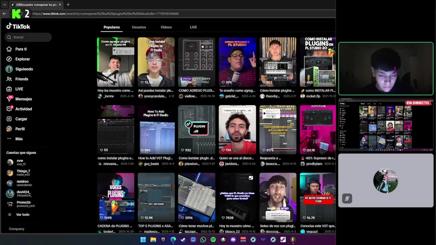Image resolution: width=436 pixels, height=245 pixels.
Task: Open Discord from taskbar
Action: (233, 240)
